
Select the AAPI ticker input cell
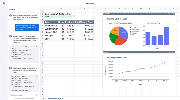59,17
